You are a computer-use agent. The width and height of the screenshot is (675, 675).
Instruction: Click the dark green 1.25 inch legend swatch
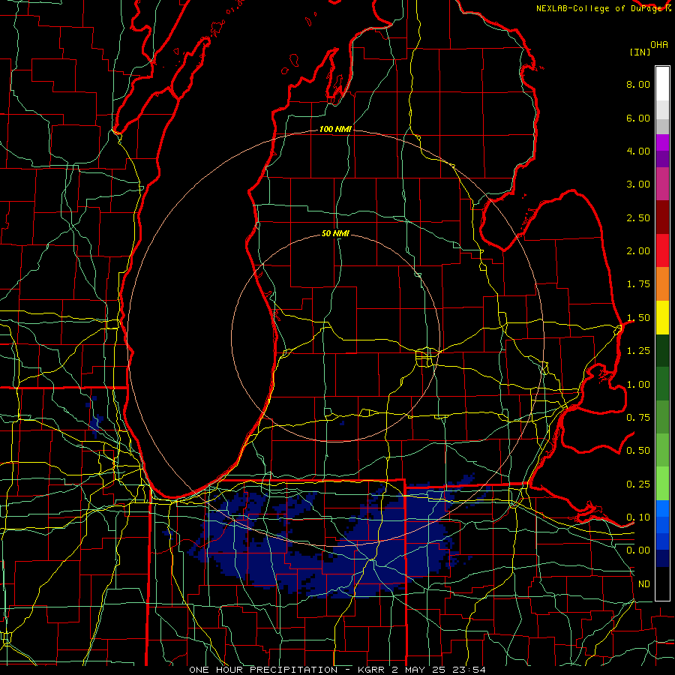click(x=662, y=351)
